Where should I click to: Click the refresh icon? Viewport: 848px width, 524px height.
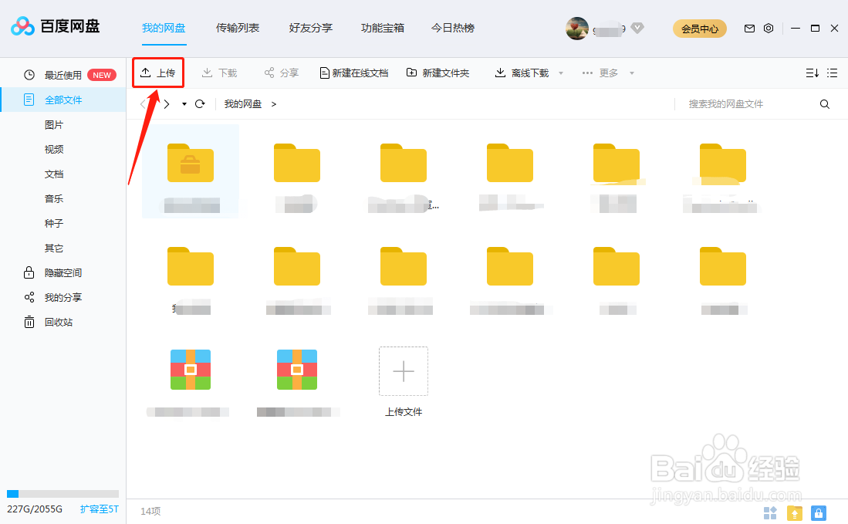(x=200, y=104)
